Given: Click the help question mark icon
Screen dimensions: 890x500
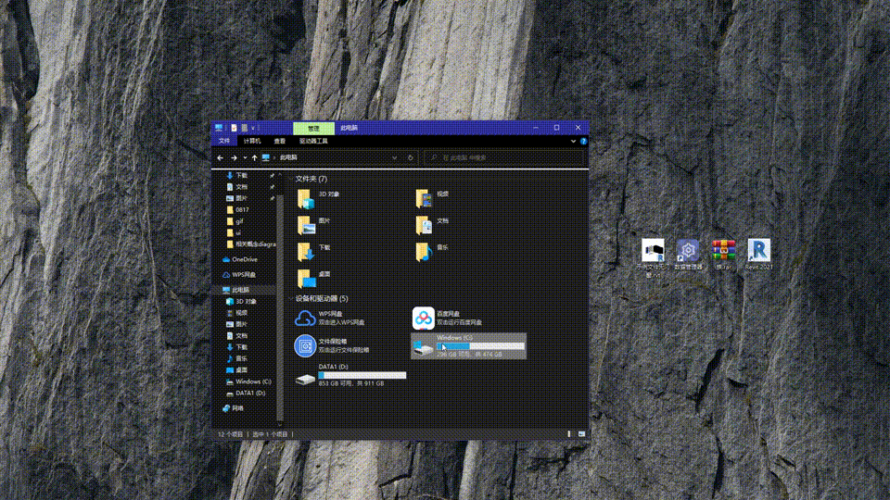Looking at the screenshot, I should [x=583, y=142].
